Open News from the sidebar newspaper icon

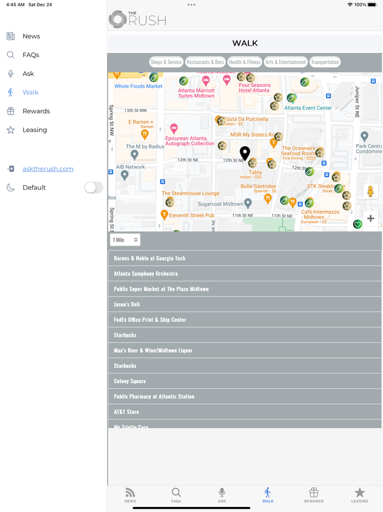(x=11, y=36)
